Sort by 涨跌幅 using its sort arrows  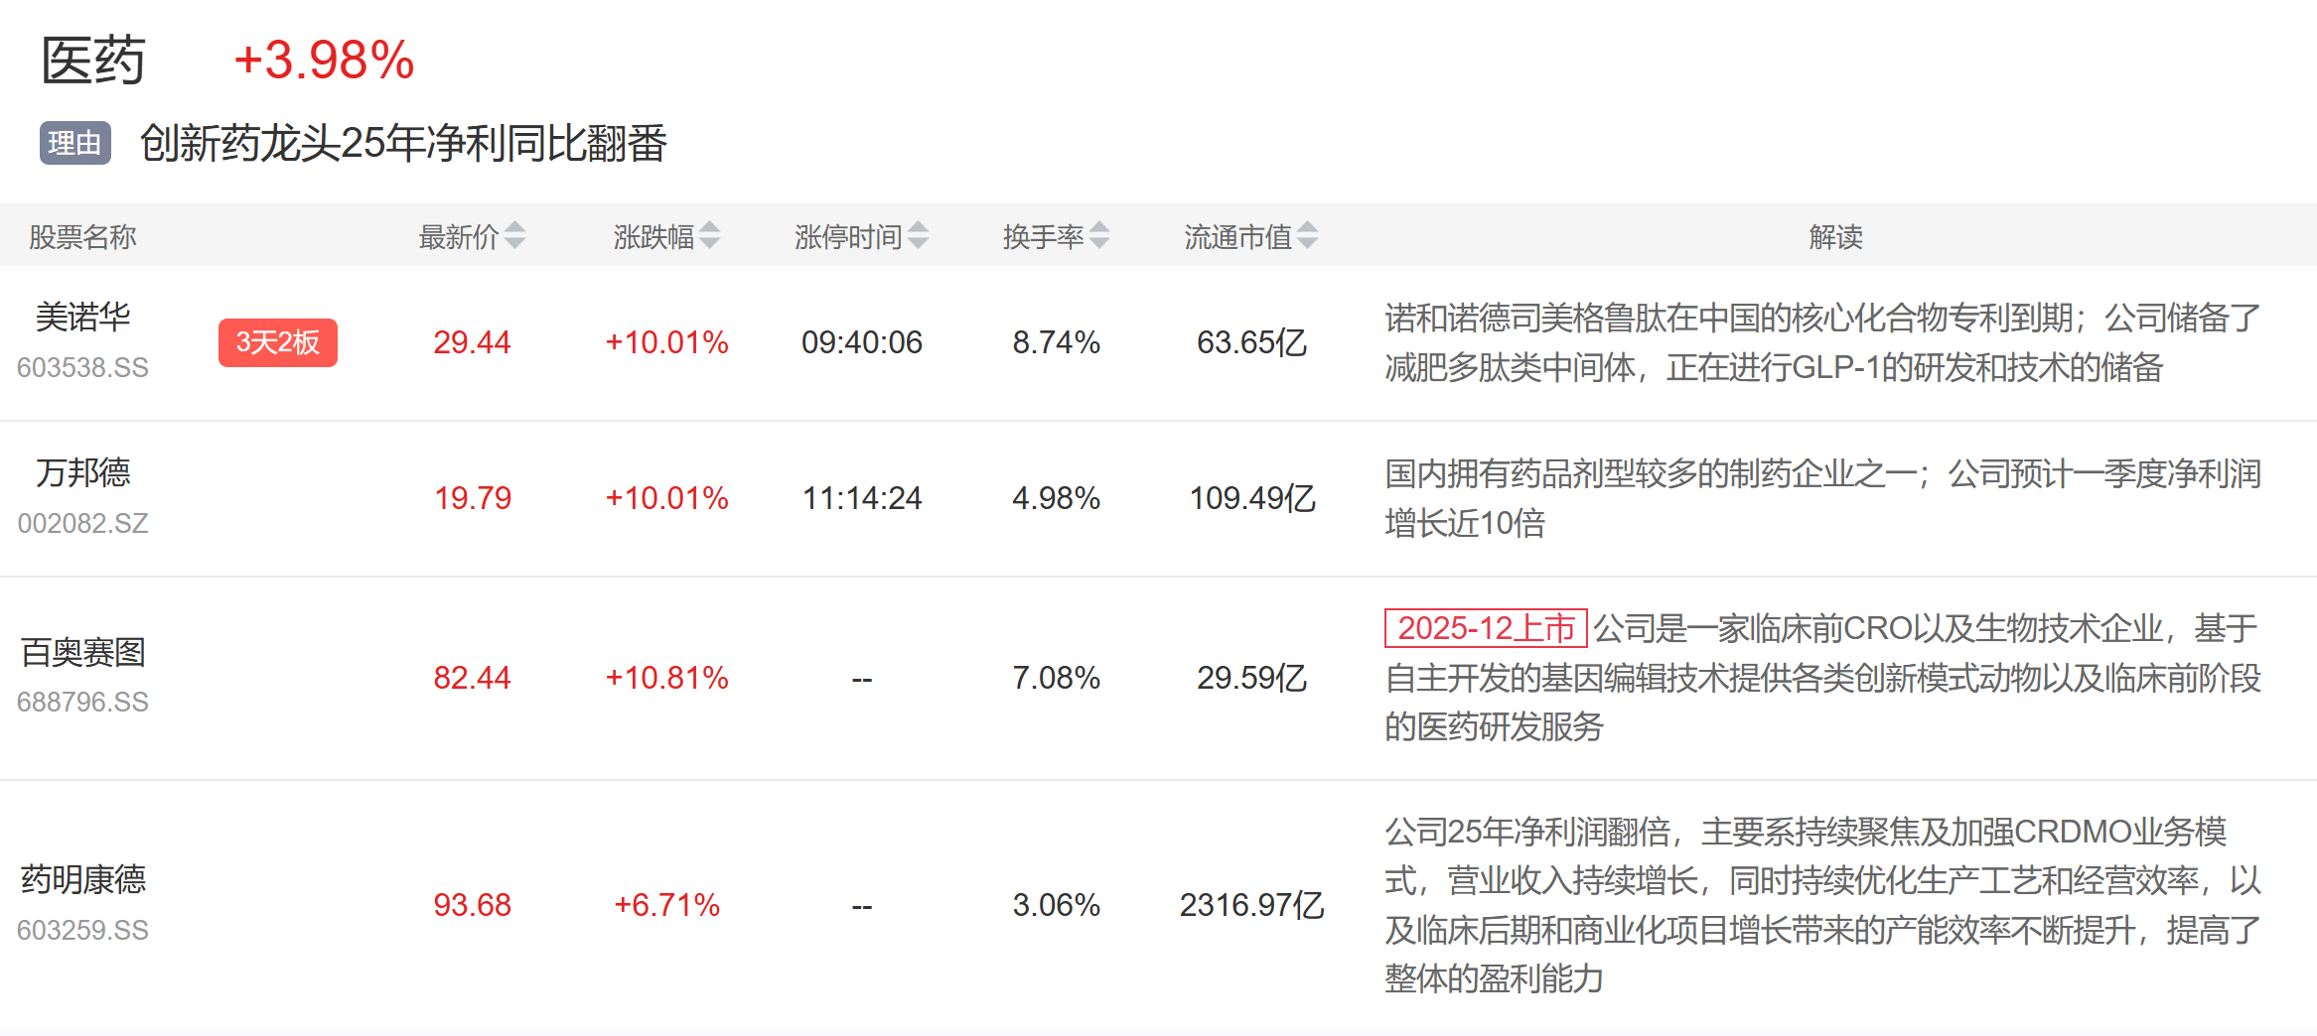709,236
